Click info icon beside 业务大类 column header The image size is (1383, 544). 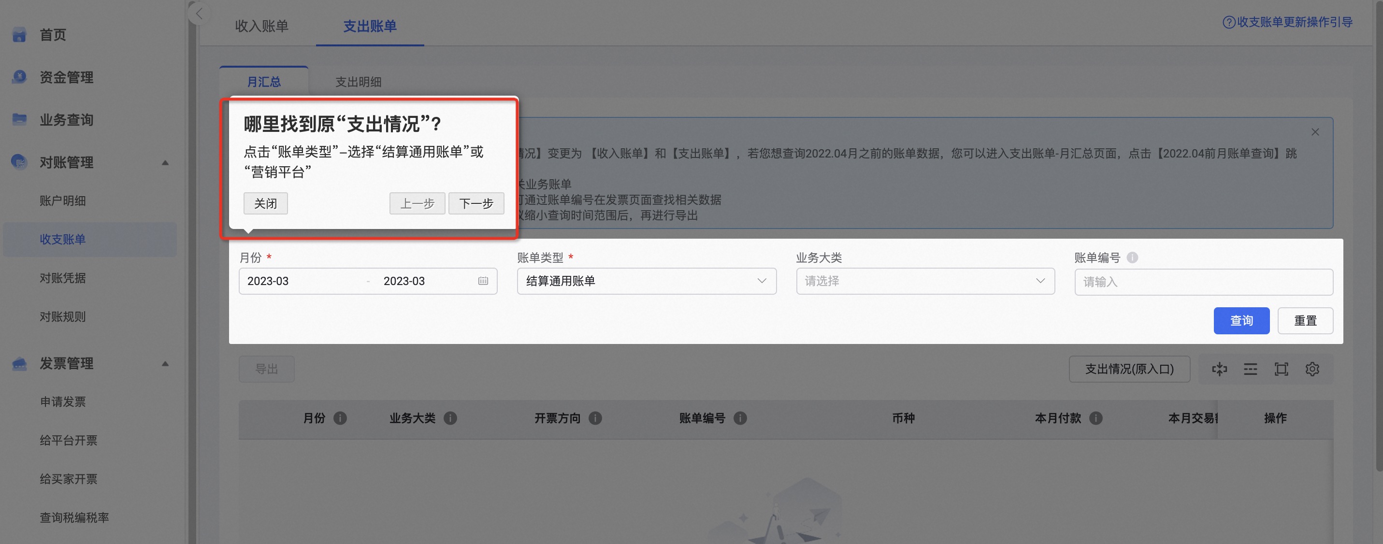coord(450,418)
